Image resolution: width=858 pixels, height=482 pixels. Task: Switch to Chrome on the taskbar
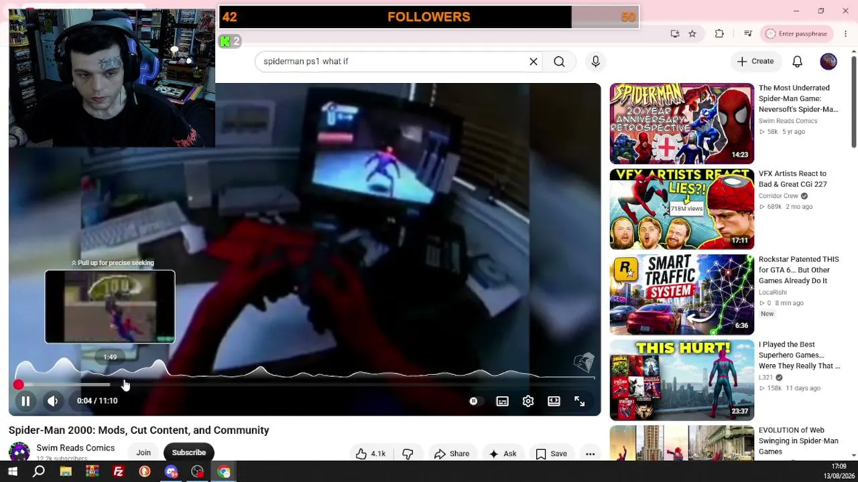point(224,472)
